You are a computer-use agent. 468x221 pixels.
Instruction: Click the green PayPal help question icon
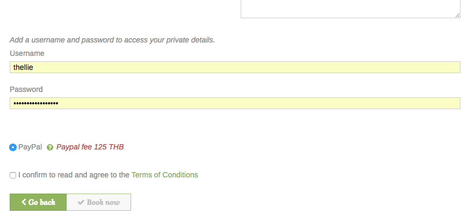[x=50, y=147]
